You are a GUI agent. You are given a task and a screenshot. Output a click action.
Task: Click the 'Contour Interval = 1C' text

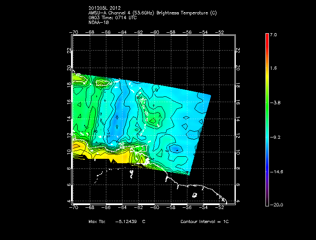click(204, 221)
